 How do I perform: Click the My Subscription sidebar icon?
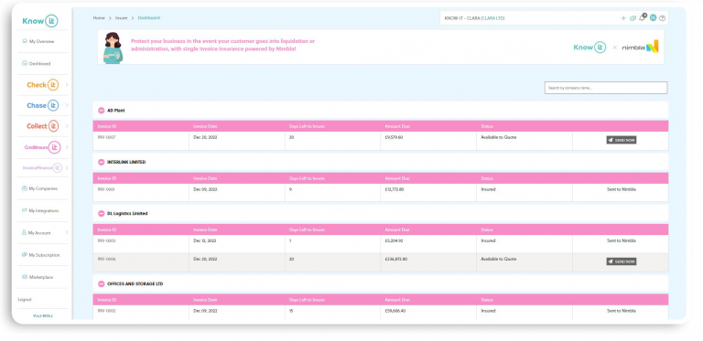pos(25,255)
